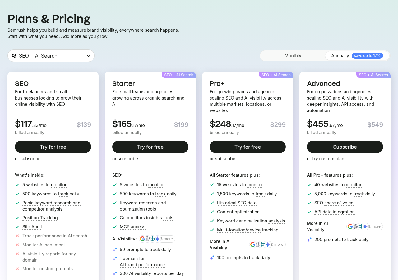
Task: Click the Plans & Pricing heading
Action: 49,19
